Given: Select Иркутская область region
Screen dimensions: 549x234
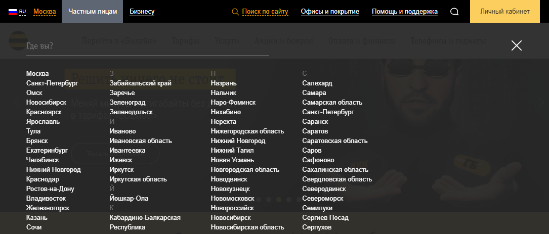Looking at the screenshot, I should pyautogui.click(x=138, y=179).
